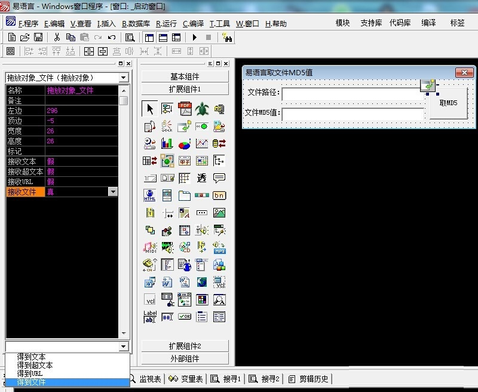Viewport: 478px width, 392px height.
Task: Click the Save floppy disk toolbar icon
Action: point(38,37)
